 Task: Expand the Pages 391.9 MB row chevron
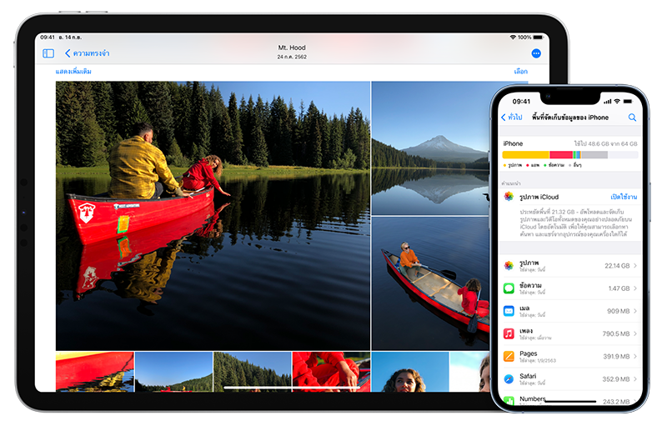tap(635, 356)
